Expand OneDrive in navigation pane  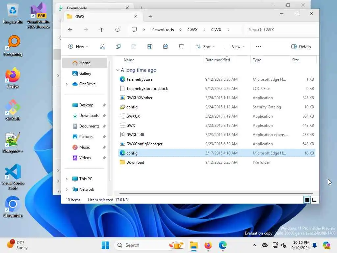[66, 84]
